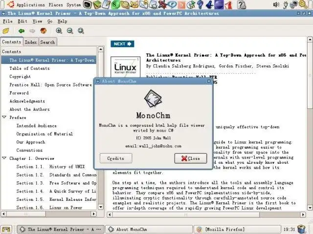This screenshot has height=234, width=313.
Task: Open the yellow globe launcher in top panel
Action: click(x=125, y=4)
